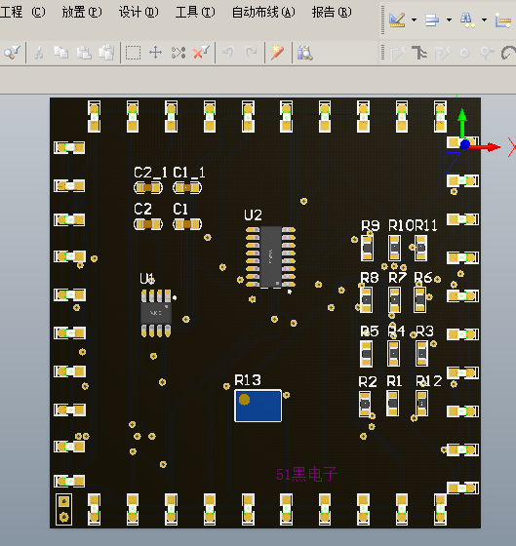Expand the drawing utilities dropdown arrow
The height and width of the screenshot is (546, 516).
point(414,19)
